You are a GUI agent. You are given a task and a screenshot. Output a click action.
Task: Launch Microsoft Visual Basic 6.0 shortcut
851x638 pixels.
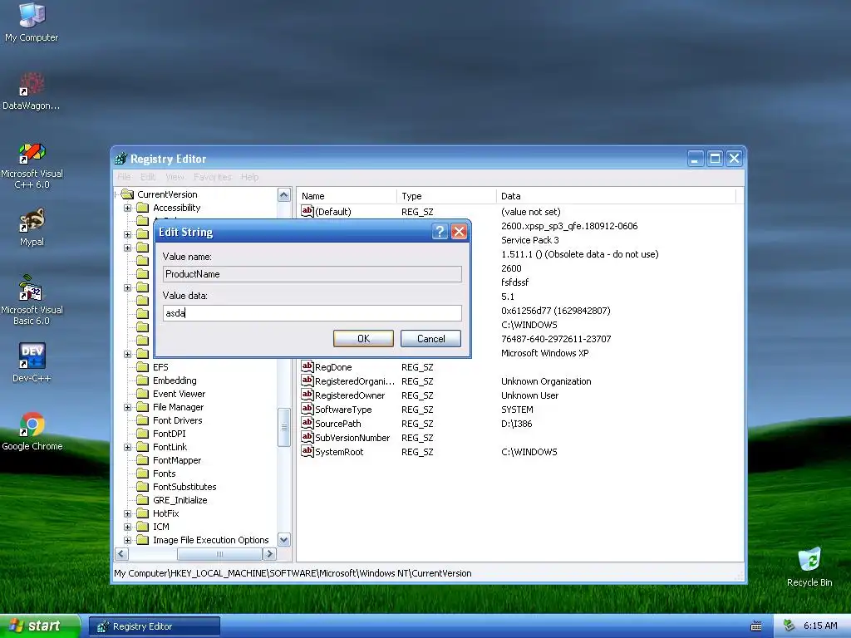click(32, 300)
